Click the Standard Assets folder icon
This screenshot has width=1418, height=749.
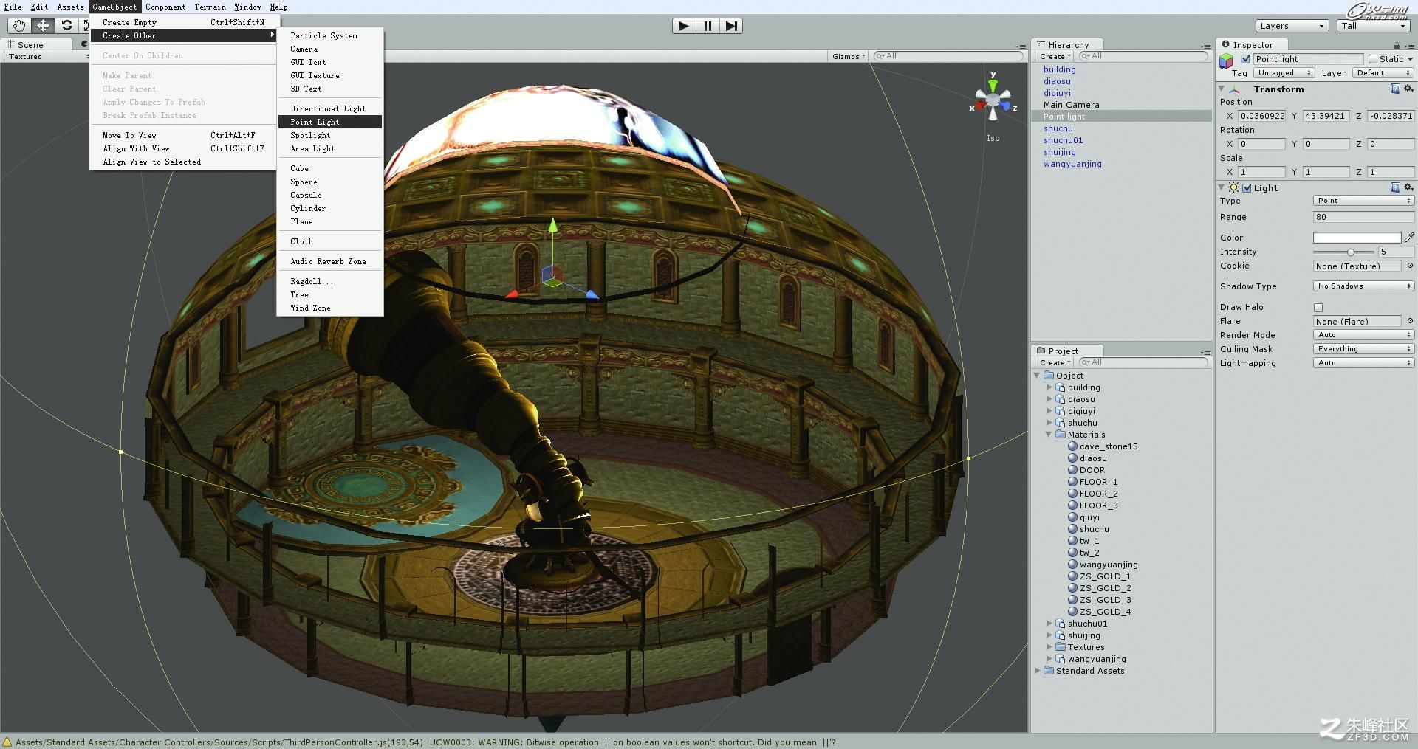[x=1049, y=671]
